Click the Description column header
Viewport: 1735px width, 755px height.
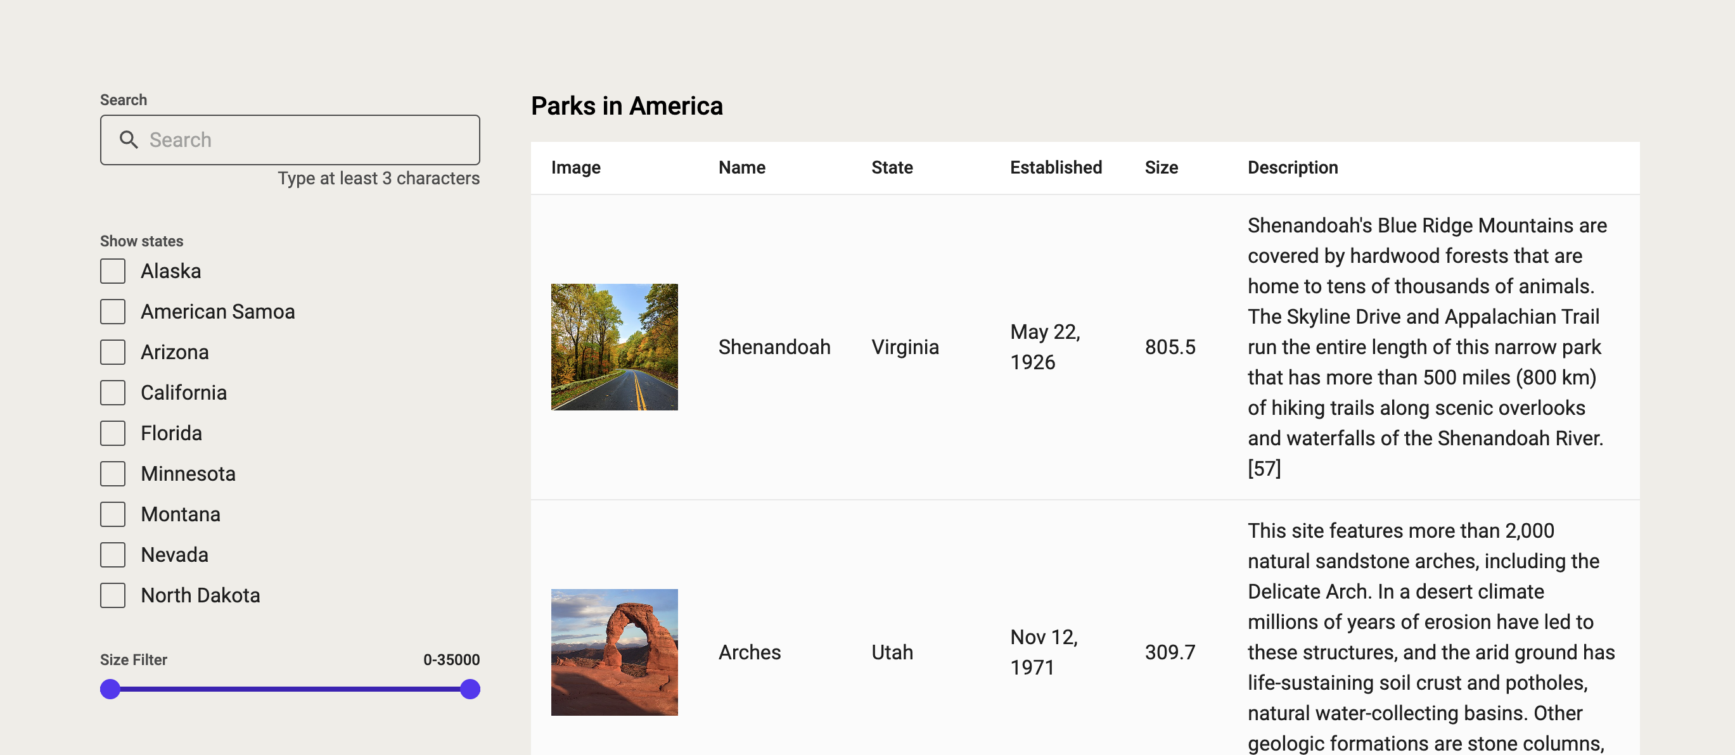(x=1292, y=167)
